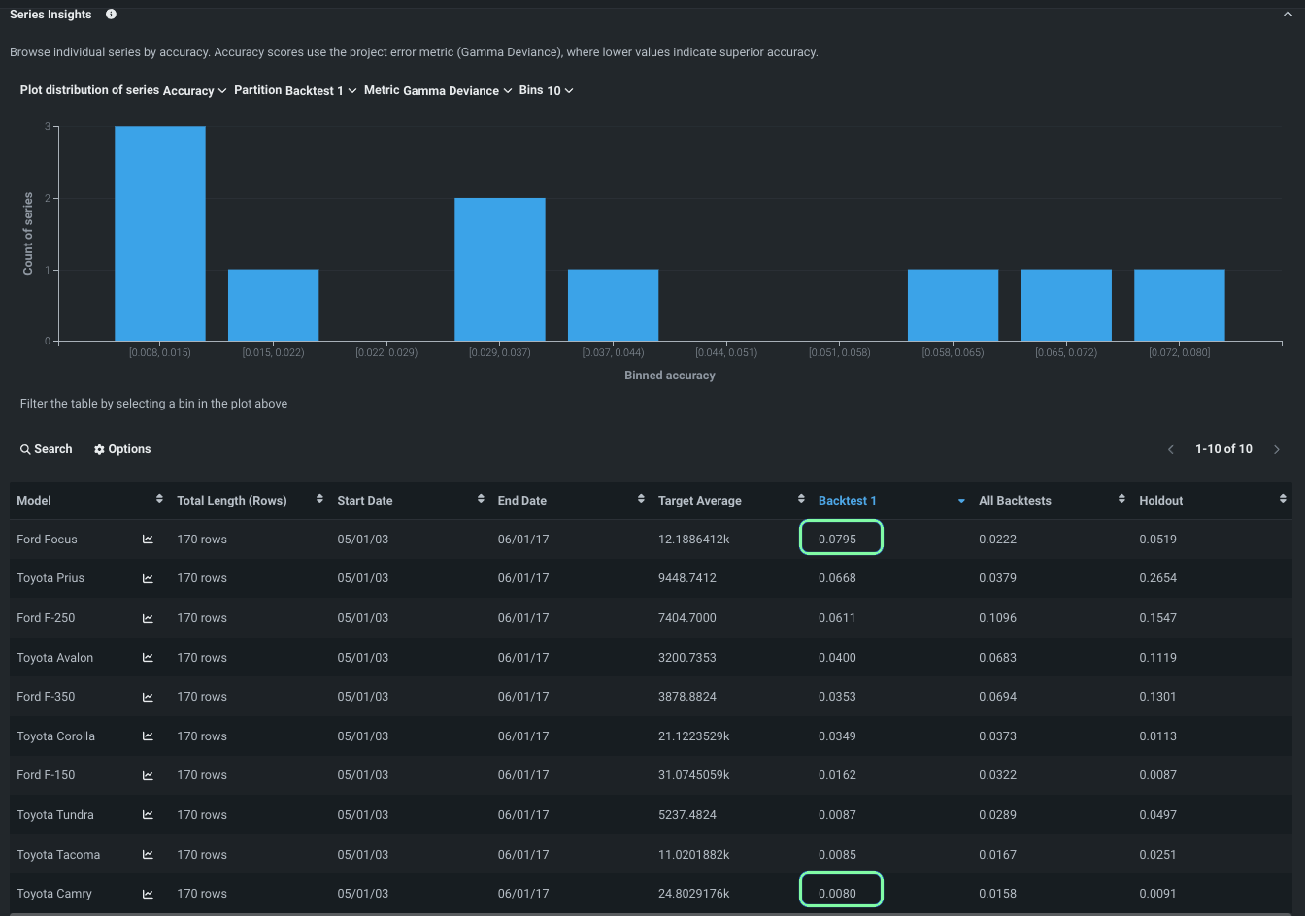Go to the next page of results
Image resolution: width=1305 pixels, height=916 pixels.
point(1276,449)
